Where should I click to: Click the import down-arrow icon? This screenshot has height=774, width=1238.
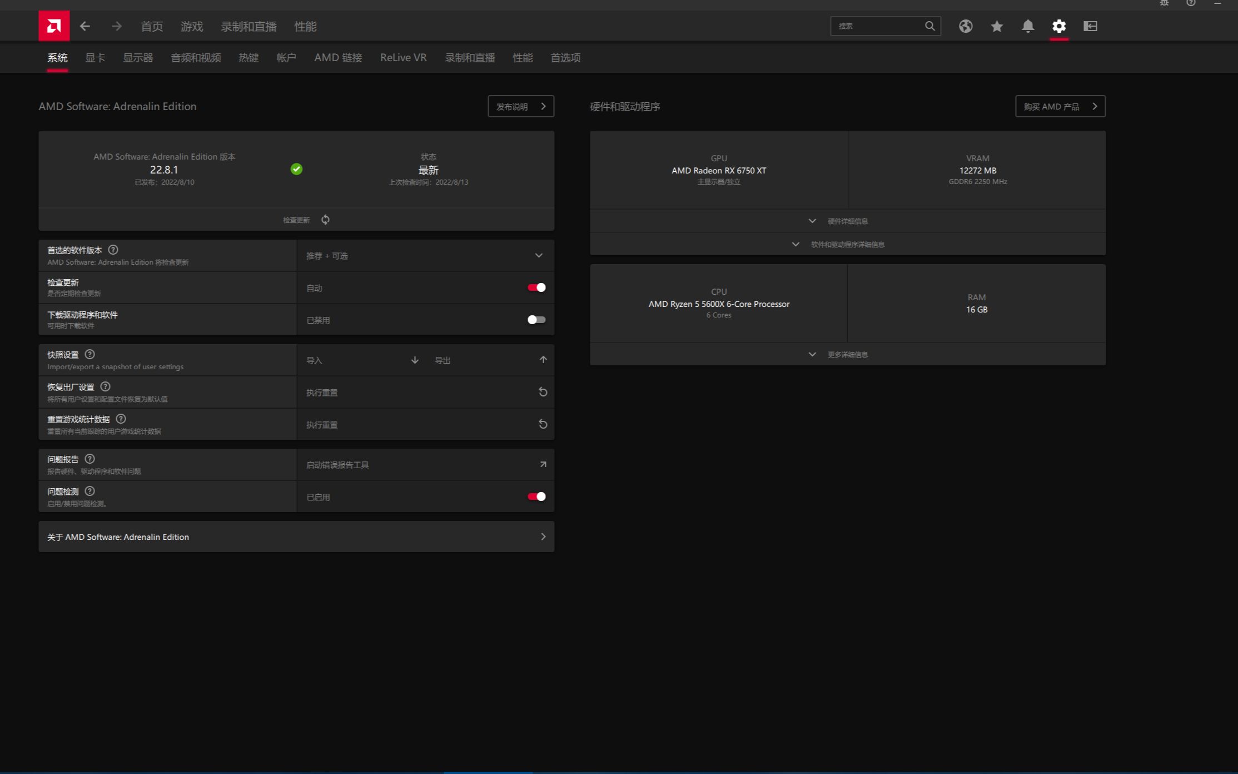point(415,360)
